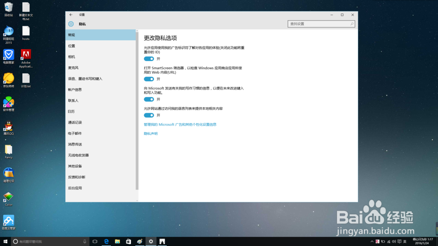Toggle website language list access switch
This screenshot has height=246, width=438.
149,115
